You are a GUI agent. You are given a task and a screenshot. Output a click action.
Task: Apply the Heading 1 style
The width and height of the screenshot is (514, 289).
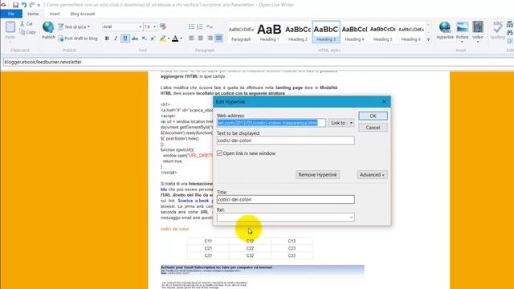[x=269, y=32]
